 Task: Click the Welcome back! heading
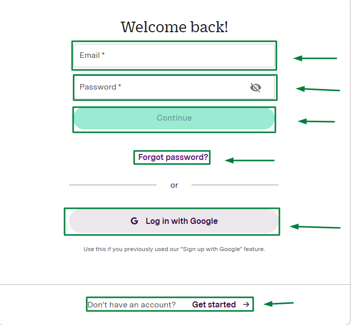(x=174, y=27)
